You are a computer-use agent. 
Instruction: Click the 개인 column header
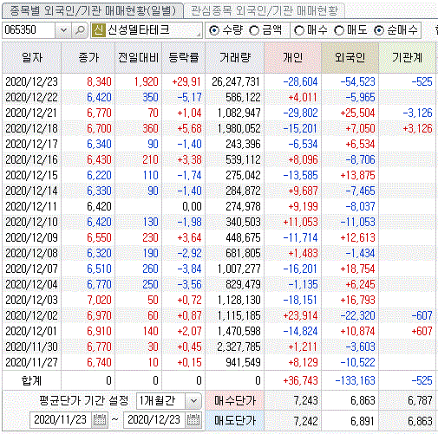tap(292, 57)
